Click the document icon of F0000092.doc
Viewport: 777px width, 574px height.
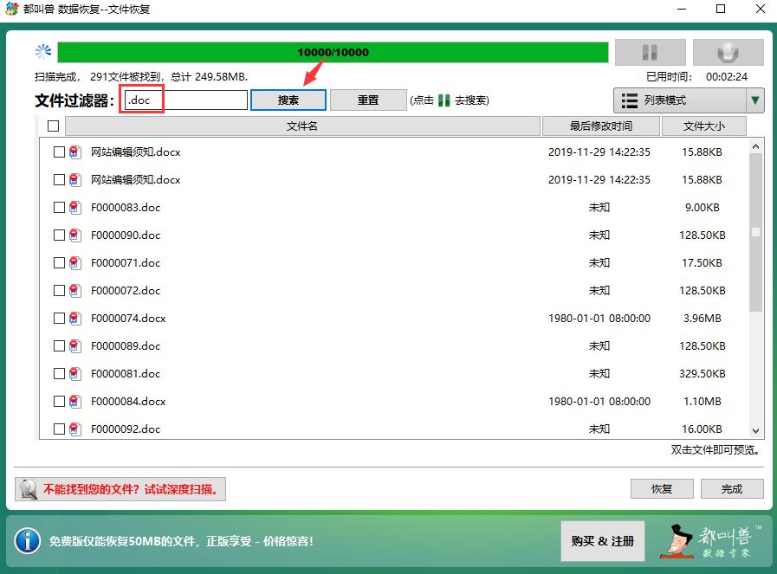[75, 429]
